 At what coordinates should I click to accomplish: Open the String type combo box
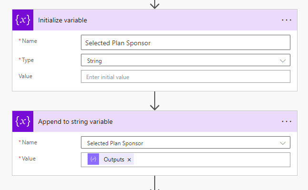tap(186, 60)
